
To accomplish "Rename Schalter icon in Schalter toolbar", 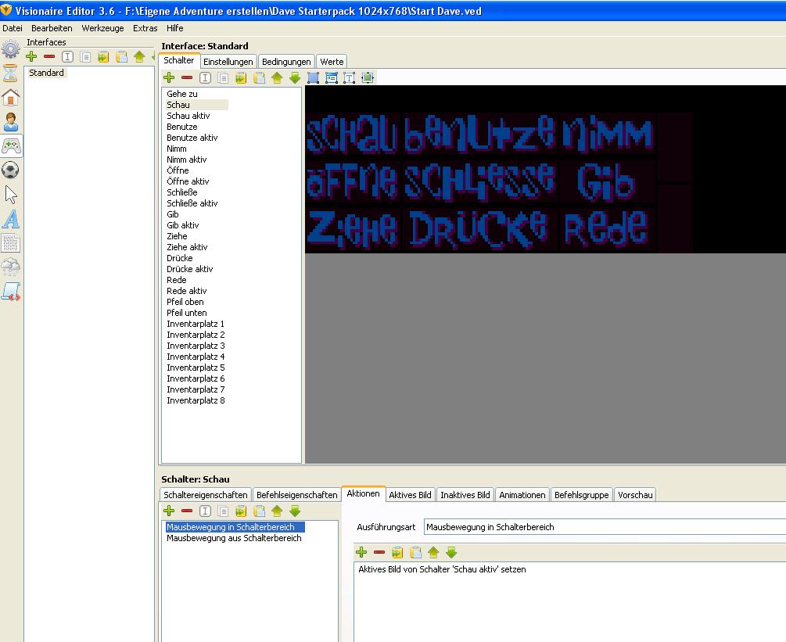I will click(x=205, y=77).
